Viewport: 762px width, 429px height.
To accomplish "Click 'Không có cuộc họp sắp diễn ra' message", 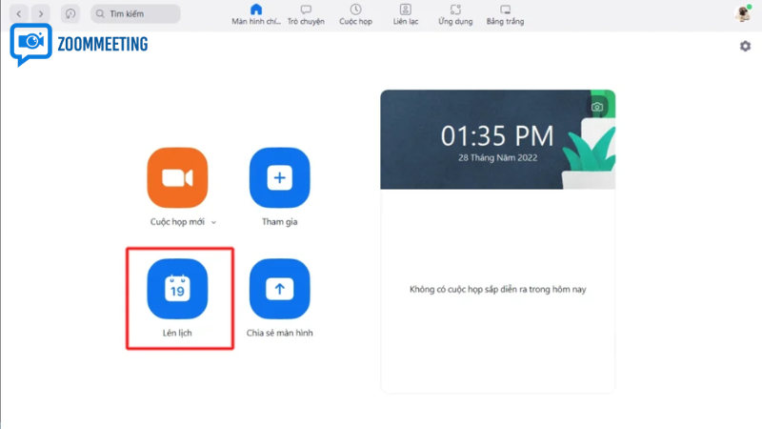I will (497, 290).
